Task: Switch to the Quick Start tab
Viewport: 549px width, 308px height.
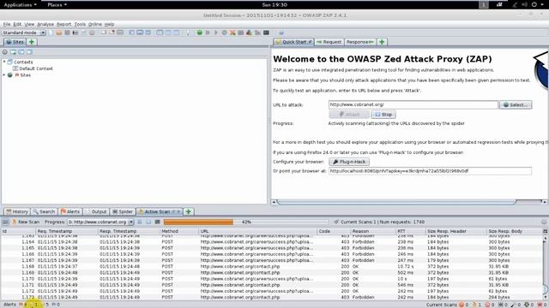Action: pyautogui.click(x=293, y=42)
